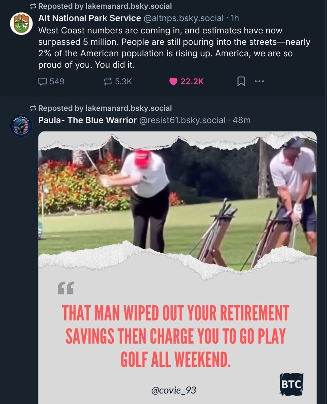This screenshot has height=404, width=327.
Task: Open Alt National Park Service display name
Action: (x=90, y=18)
